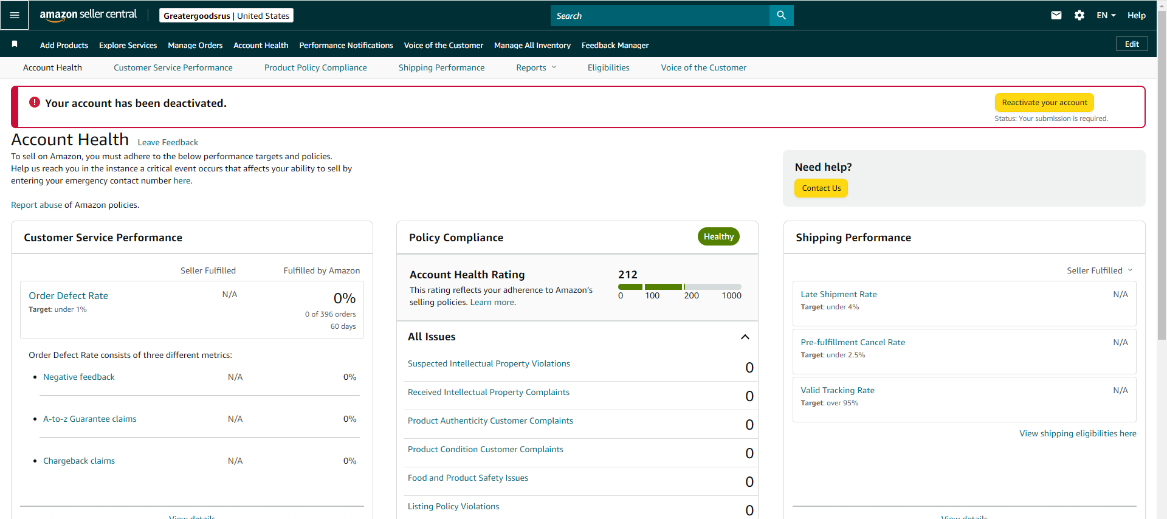Select the Account Health tab

point(52,67)
